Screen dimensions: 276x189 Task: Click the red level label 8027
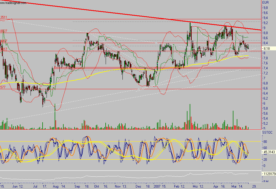(4, 31)
